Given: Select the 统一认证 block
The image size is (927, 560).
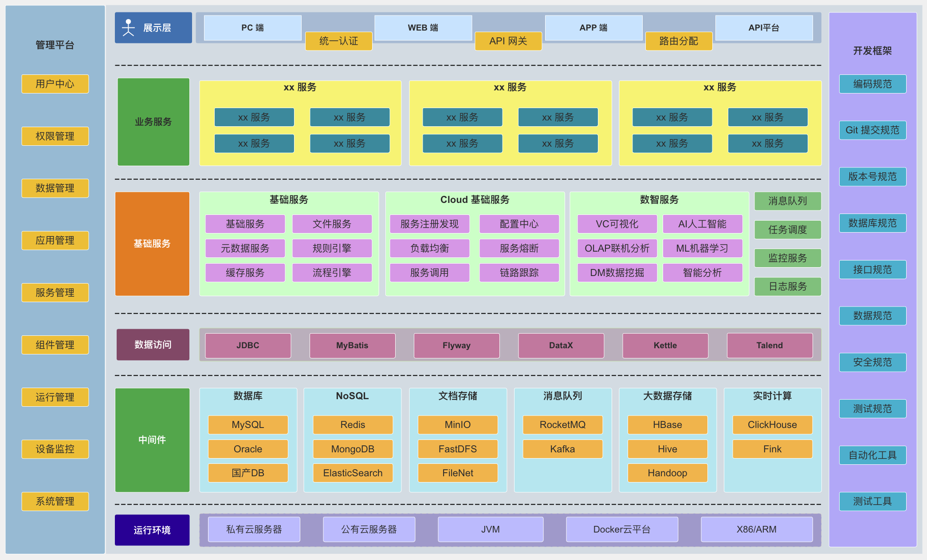Looking at the screenshot, I should click(x=339, y=41).
